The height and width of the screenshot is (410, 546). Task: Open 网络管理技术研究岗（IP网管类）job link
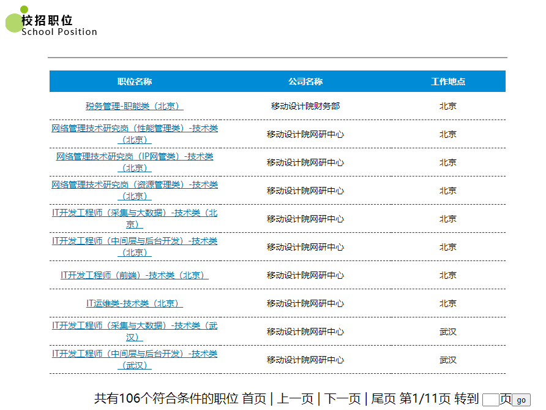(x=135, y=162)
